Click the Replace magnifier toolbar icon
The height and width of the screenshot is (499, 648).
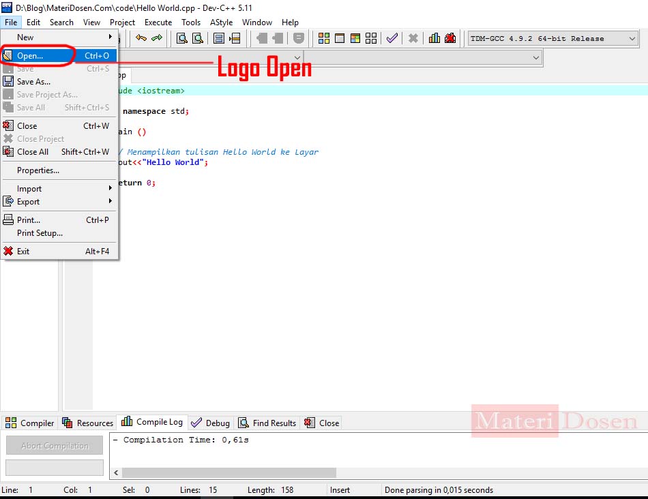click(x=198, y=38)
